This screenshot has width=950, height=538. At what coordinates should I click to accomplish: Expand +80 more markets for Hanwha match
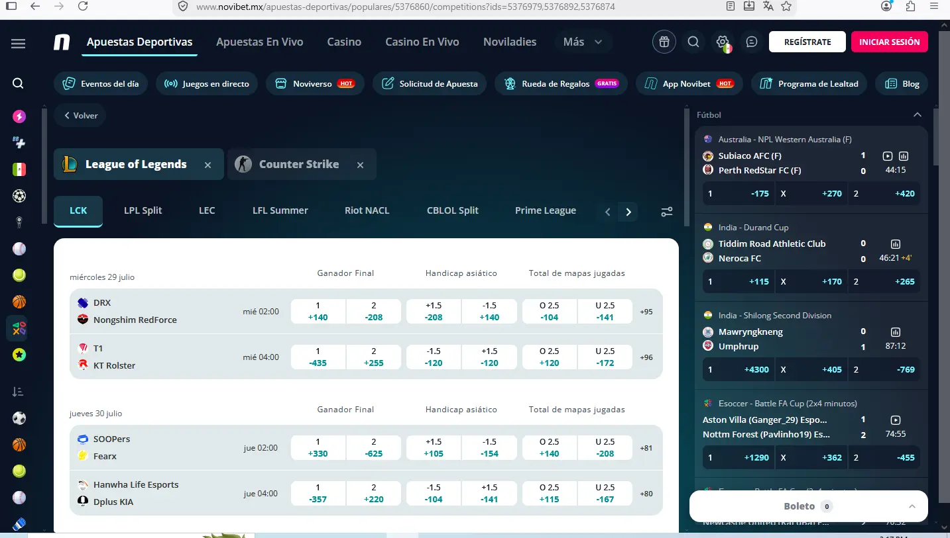646,493
